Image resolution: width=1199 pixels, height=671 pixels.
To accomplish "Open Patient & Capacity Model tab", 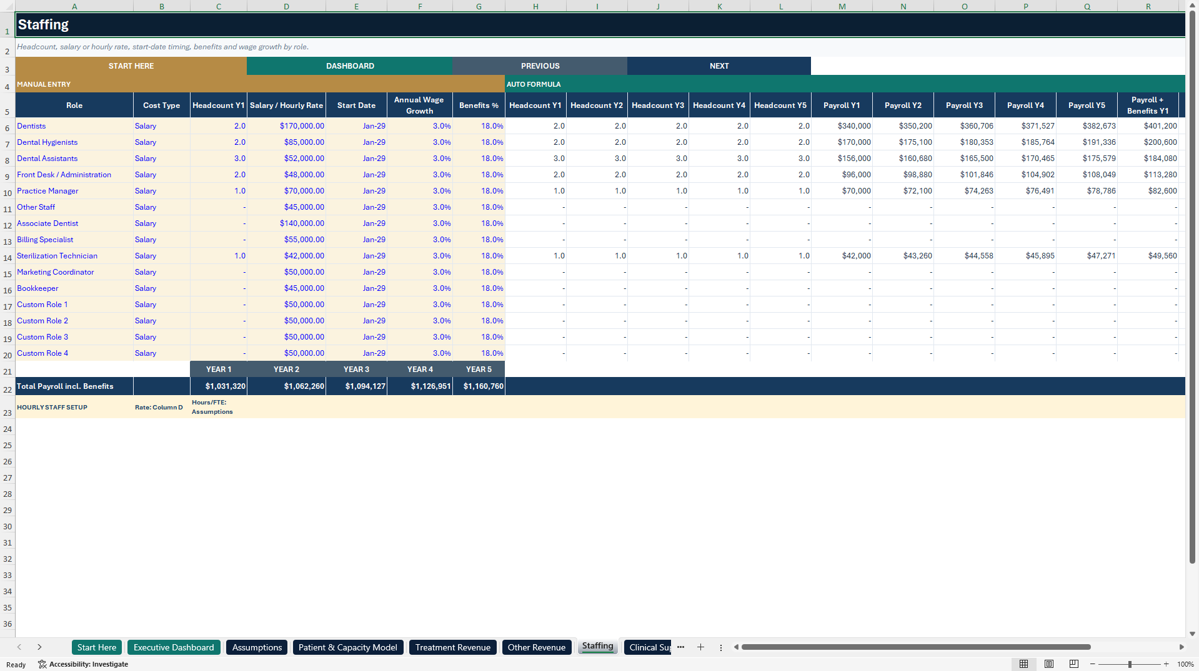I will coord(348,647).
